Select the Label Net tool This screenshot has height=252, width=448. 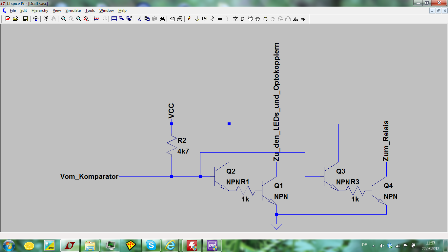205,19
